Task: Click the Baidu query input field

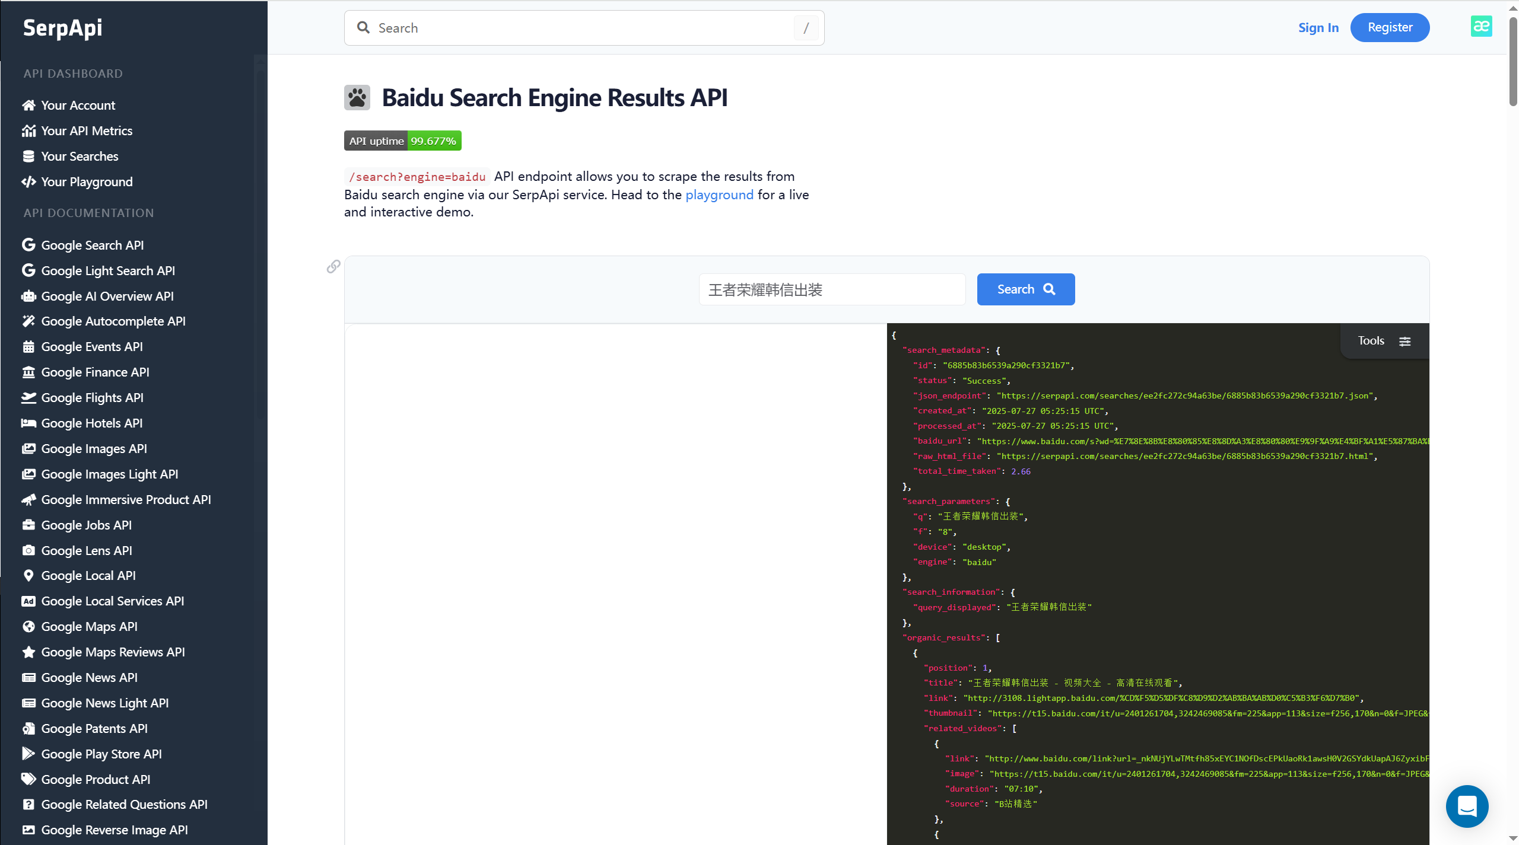Action: click(x=832, y=289)
